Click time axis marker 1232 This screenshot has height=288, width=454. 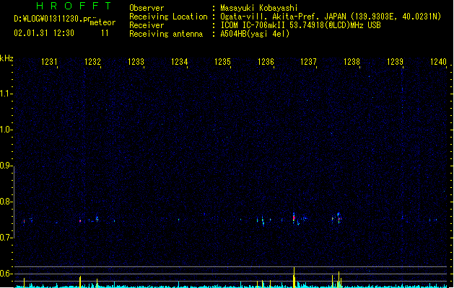(x=92, y=62)
